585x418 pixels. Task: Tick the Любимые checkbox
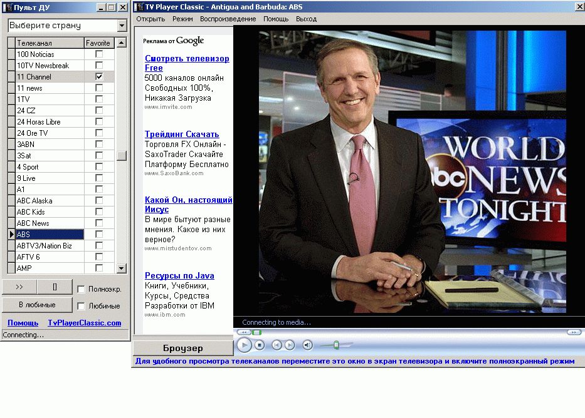point(81,306)
